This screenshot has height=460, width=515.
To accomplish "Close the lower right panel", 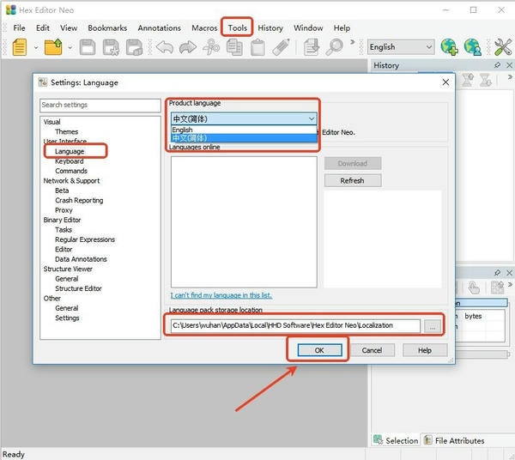I will (x=509, y=273).
